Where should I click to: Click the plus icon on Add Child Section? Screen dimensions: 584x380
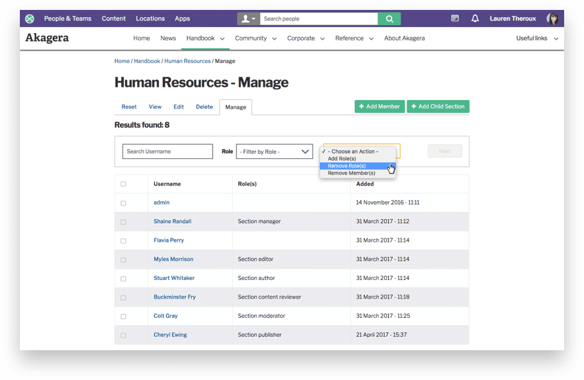[x=414, y=107]
